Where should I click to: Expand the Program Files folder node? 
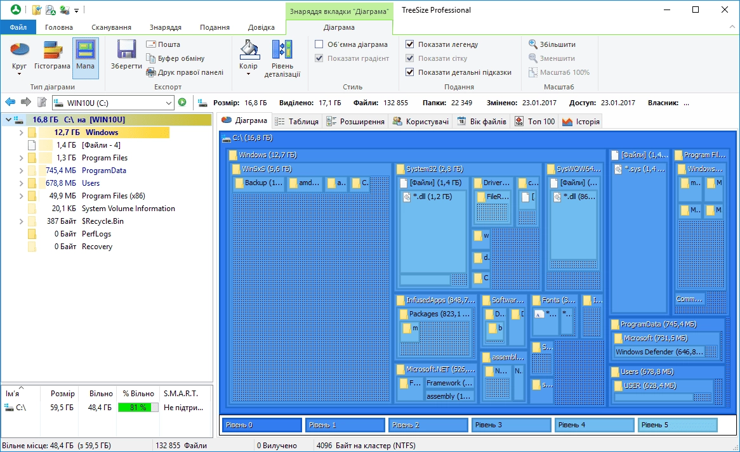21,158
